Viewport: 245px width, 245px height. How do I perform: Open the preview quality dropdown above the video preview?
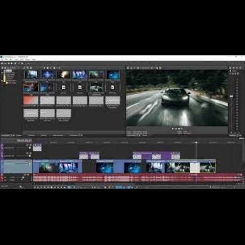pos(146,68)
